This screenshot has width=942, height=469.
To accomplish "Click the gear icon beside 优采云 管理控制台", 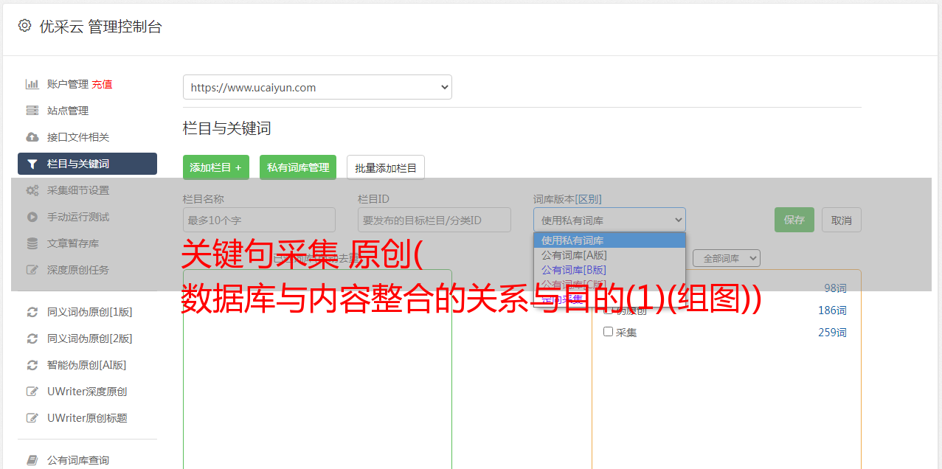I will coord(24,26).
